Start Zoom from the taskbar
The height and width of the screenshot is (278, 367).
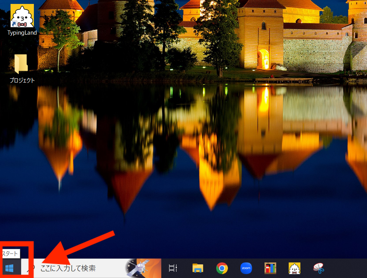tap(246, 268)
